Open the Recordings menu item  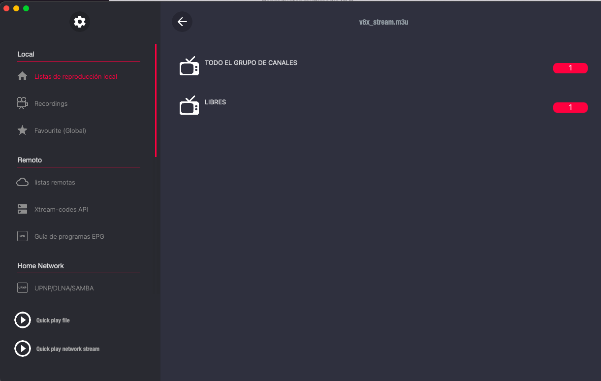click(x=51, y=104)
